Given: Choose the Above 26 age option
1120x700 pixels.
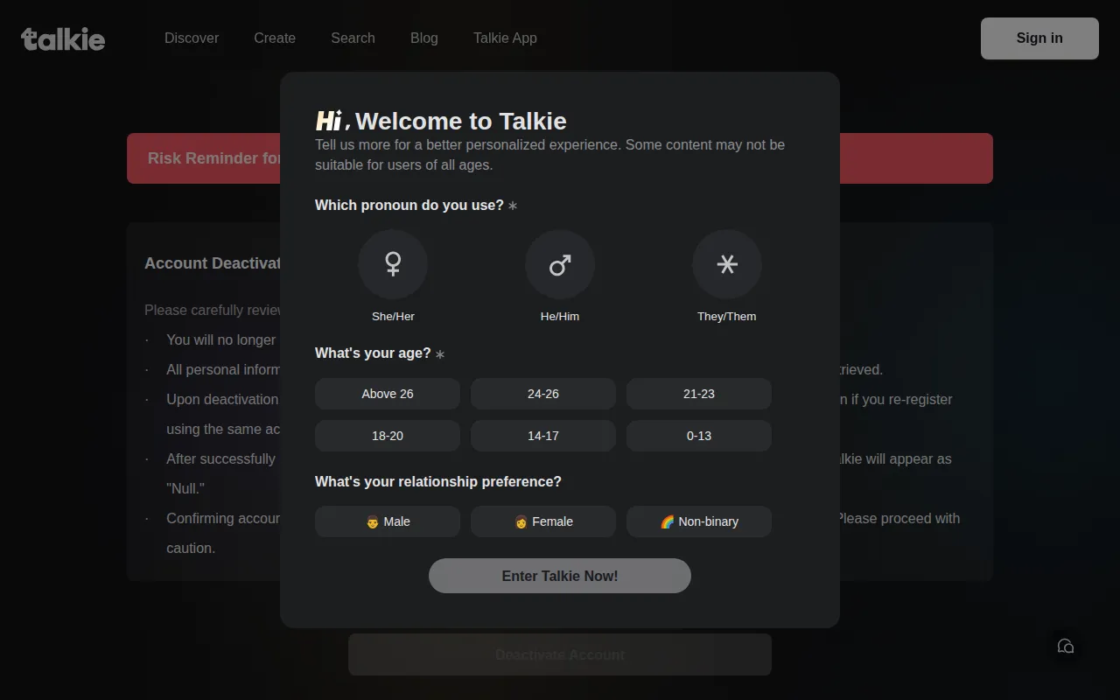Looking at the screenshot, I should [x=388, y=394].
